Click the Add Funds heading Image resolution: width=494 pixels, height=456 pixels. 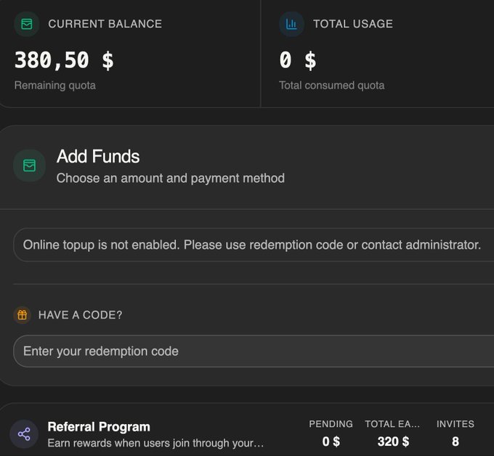98,156
